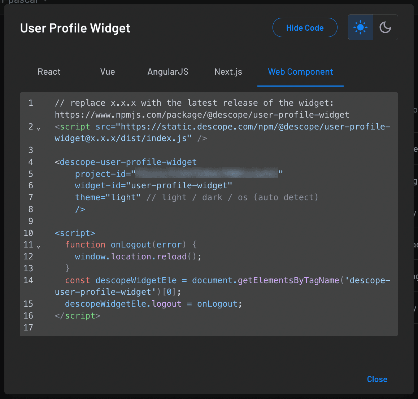The width and height of the screenshot is (418, 399).
Task: Switch to the Vue tab
Action: pyautogui.click(x=107, y=72)
